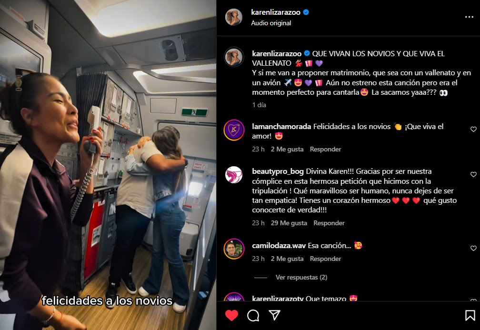Image resolution: width=480 pixels, height=330 pixels.
Task: Open karenlizarazoo profile picture in header
Action: coord(234,17)
